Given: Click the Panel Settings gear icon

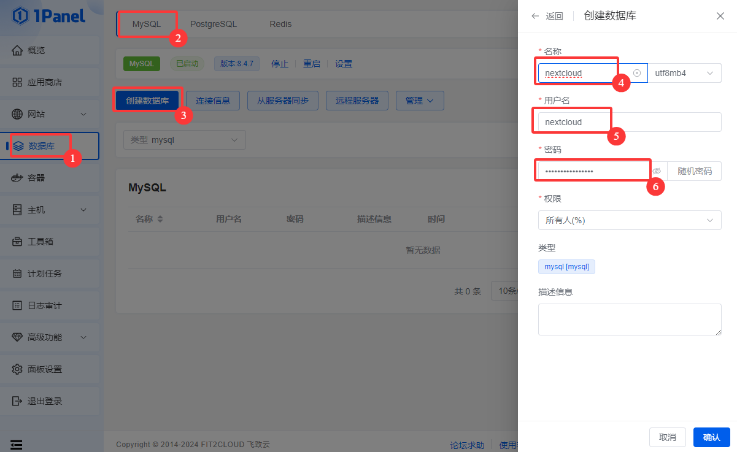Looking at the screenshot, I should 17,369.
